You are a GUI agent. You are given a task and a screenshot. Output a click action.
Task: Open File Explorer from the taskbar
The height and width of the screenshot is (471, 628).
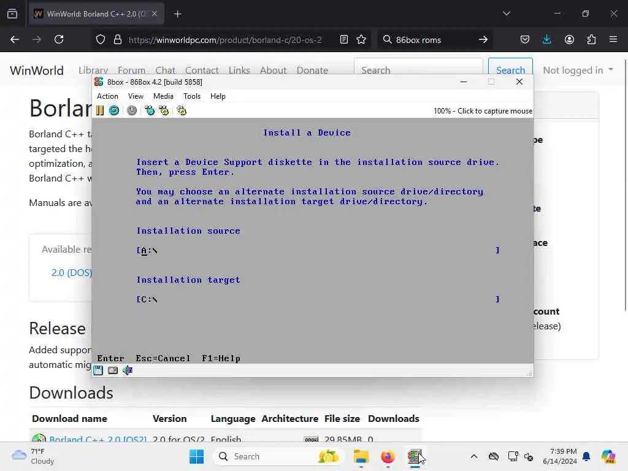pos(361,456)
